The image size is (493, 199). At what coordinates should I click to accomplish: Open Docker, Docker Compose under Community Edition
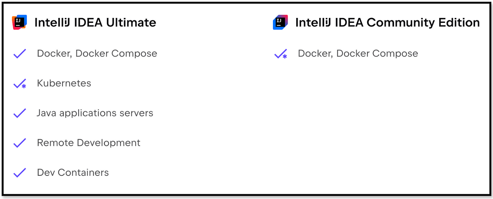[x=358, y=53]
